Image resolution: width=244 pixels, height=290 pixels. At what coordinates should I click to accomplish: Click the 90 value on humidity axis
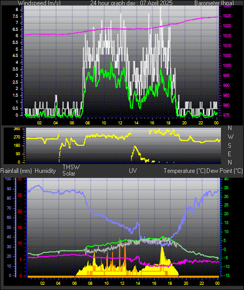coord(9,189)
